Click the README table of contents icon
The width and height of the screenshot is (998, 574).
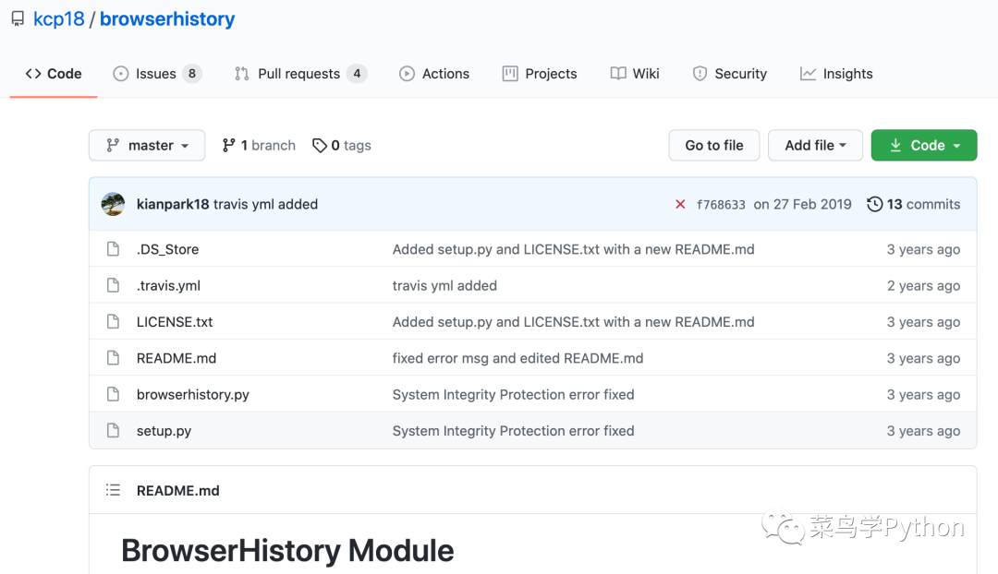(114, 490)
